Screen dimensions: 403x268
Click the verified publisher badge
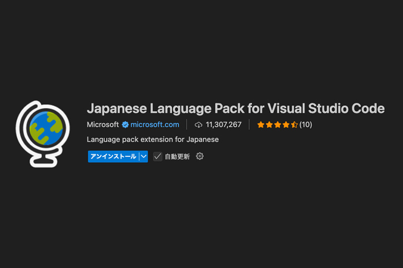coord(125,125)
